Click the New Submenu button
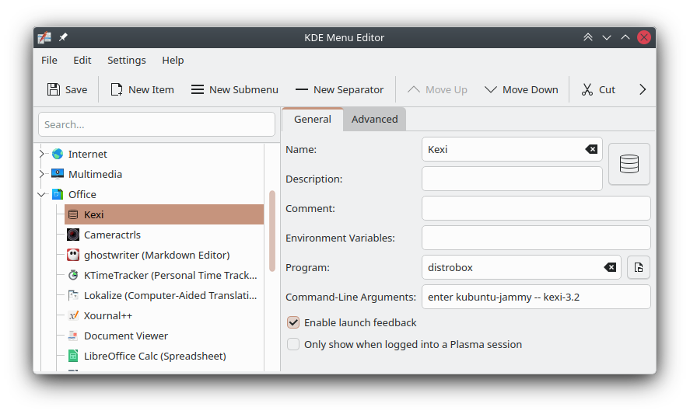Image resolution: width=690 pixels, height=414 pixels. [235, 89]
